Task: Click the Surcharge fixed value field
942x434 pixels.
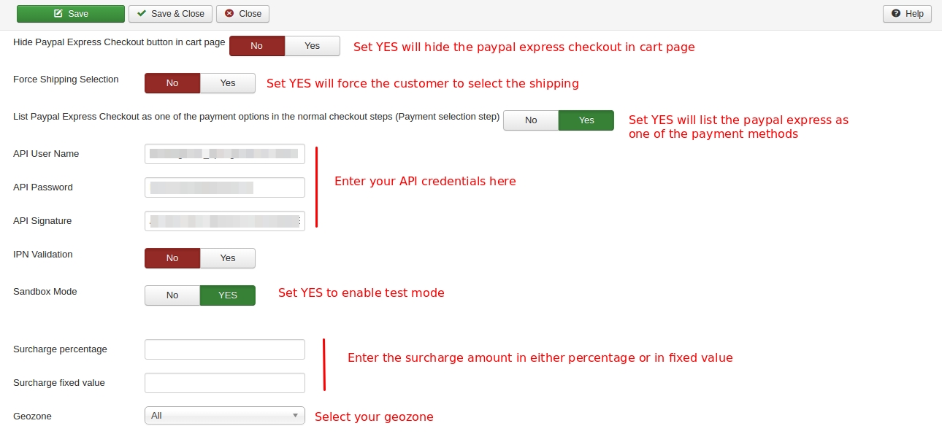Action: tap(225, 383)
